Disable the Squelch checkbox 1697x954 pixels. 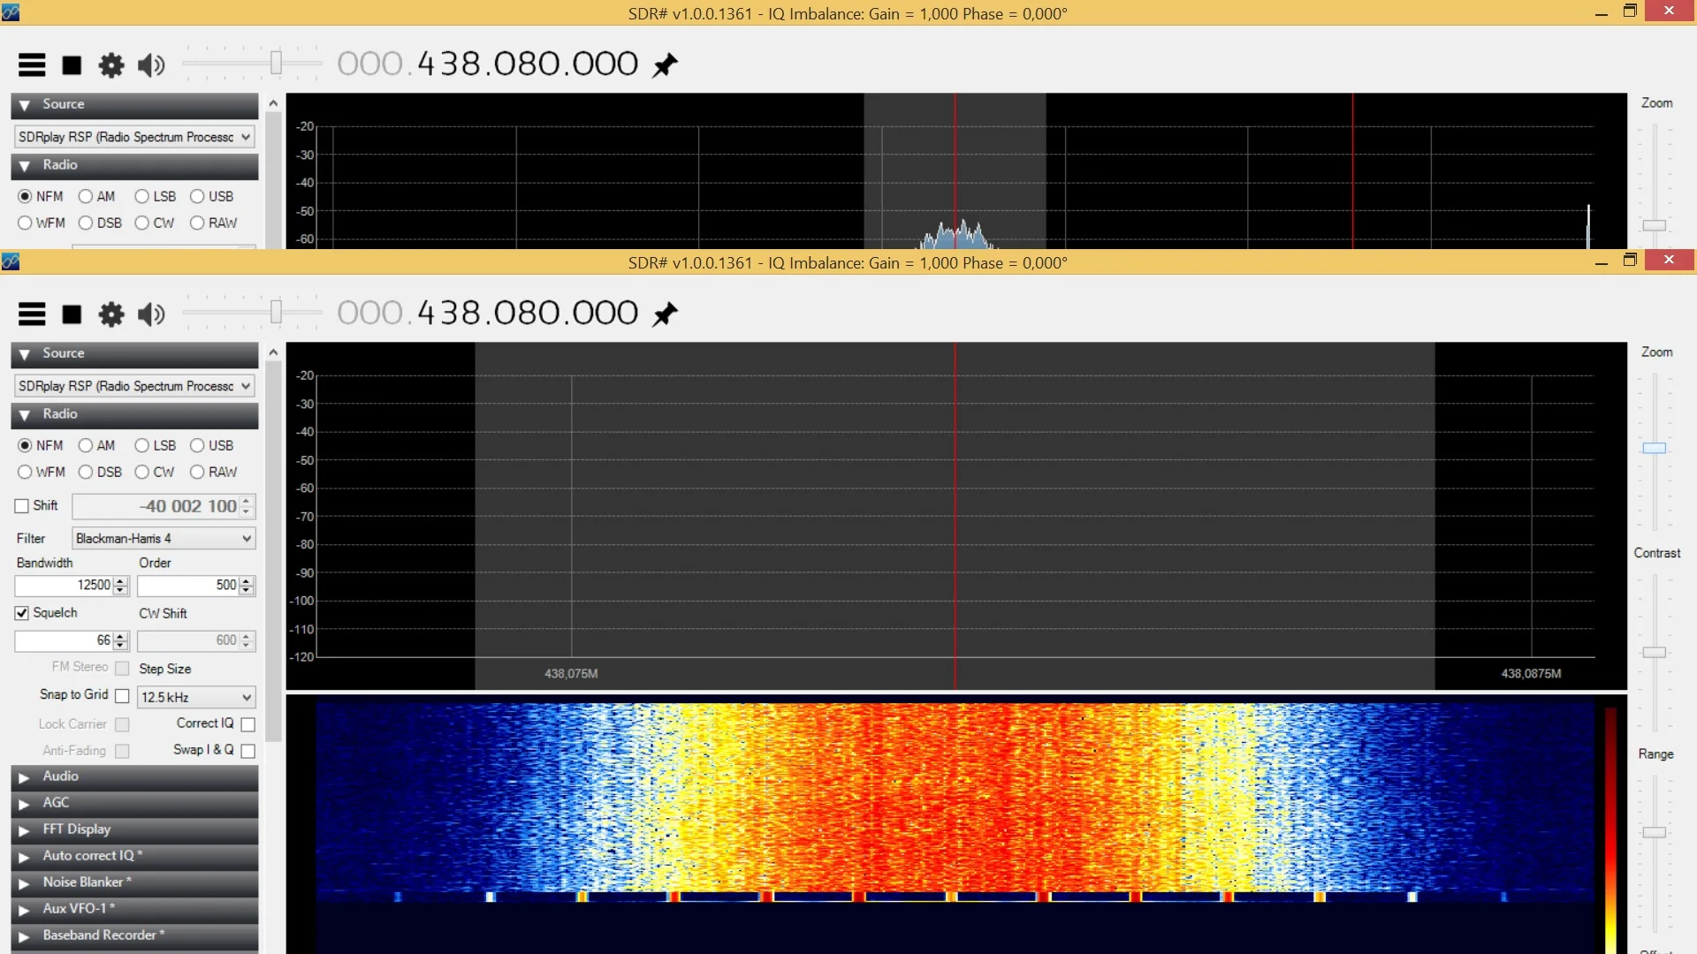pos(22,613)
